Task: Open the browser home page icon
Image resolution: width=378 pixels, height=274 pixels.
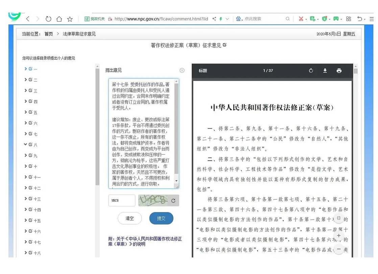Action: pos(59,19)
